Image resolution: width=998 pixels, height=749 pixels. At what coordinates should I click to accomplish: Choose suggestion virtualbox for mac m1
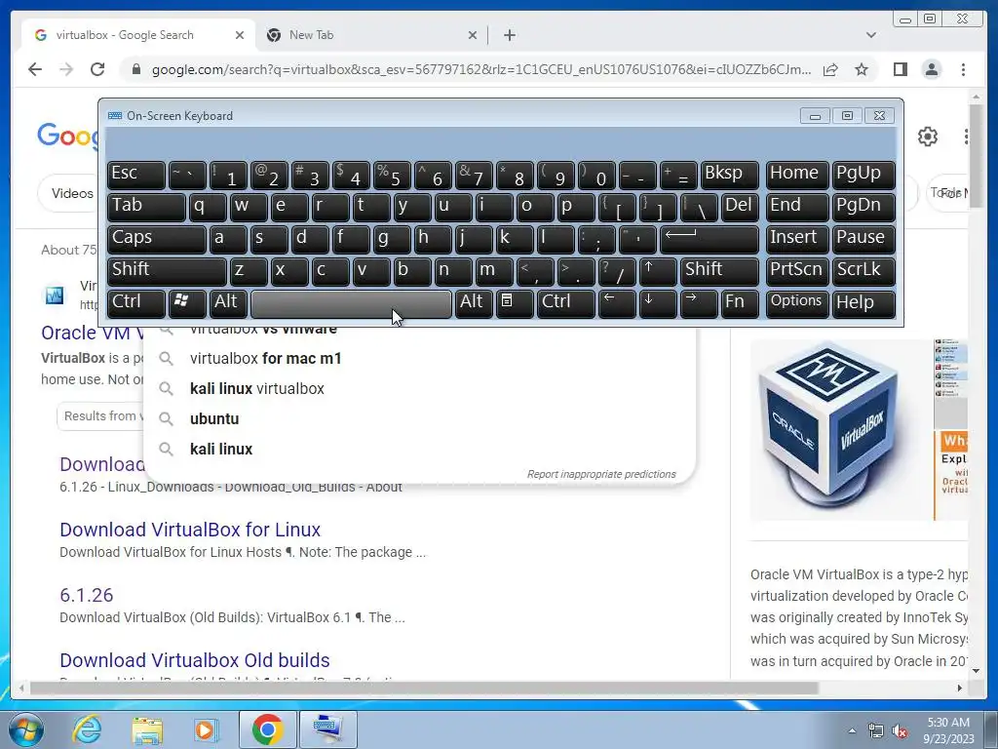point(420,359)
